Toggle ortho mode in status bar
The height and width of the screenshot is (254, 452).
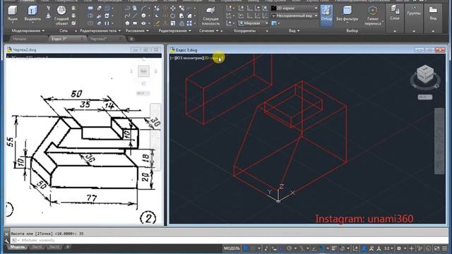281,248
